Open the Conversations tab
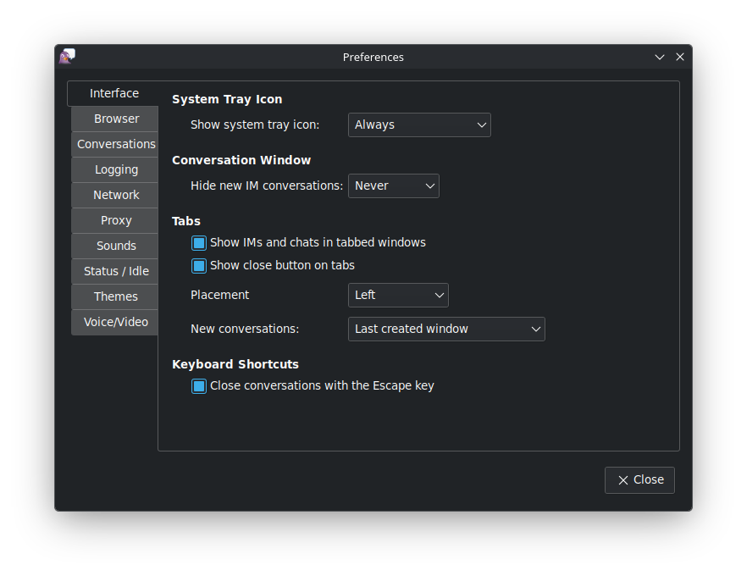The image size is (747, 576). point(115,144)
